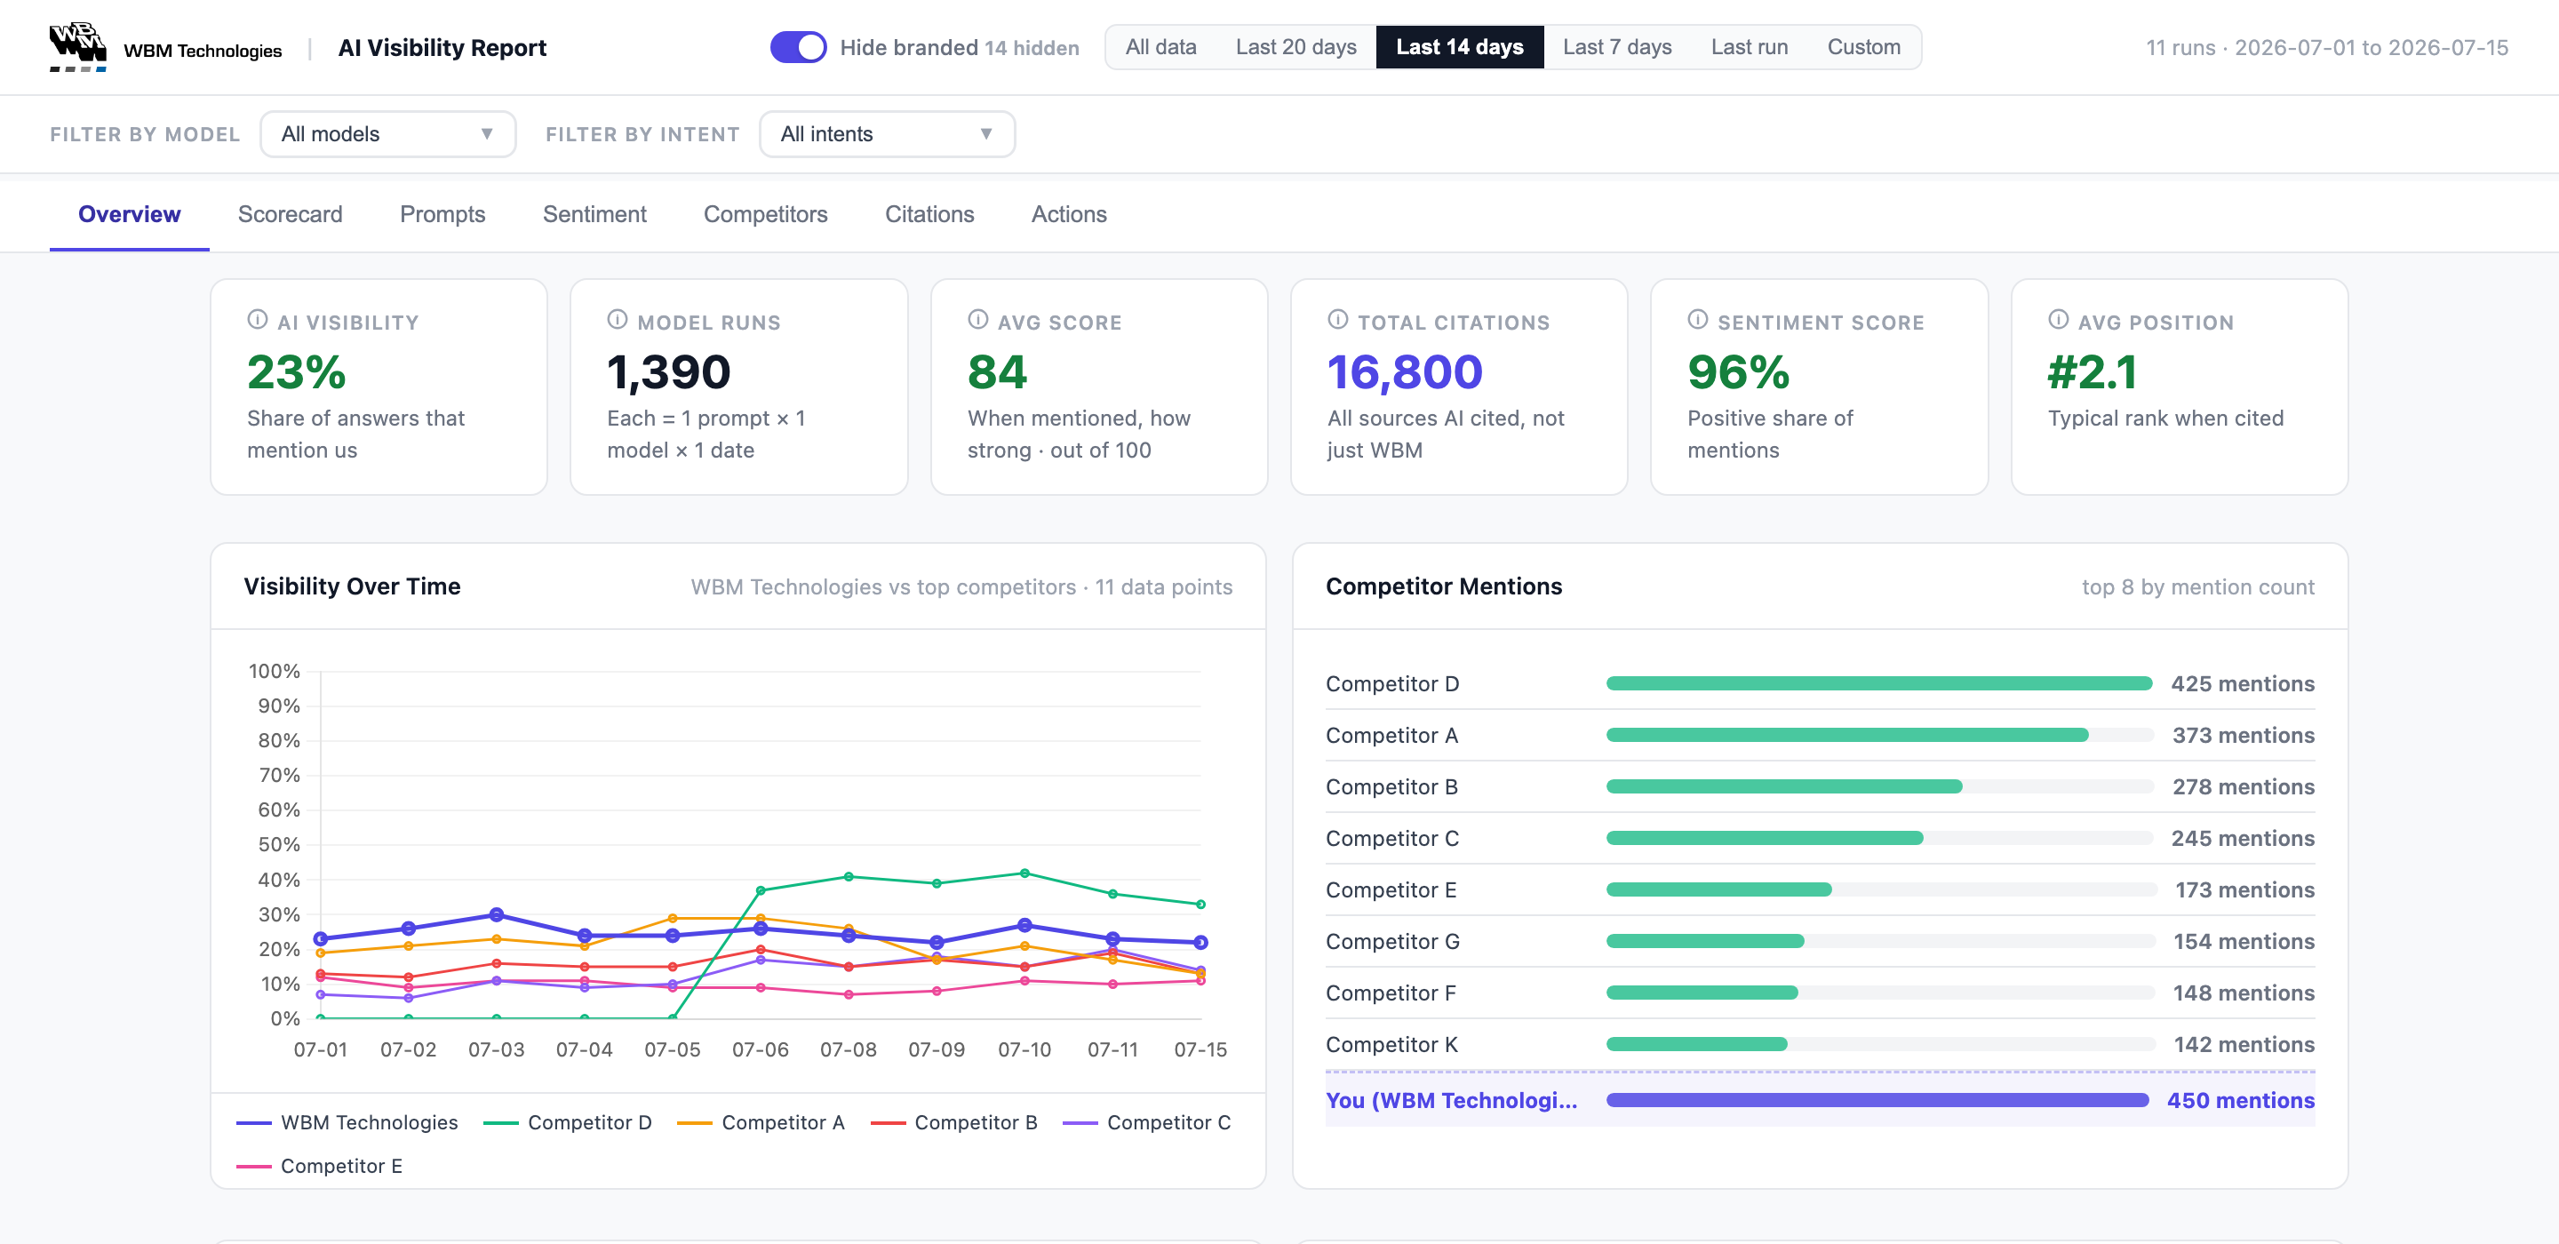Click the 'top 8 by mention count' text
Screen dimensions: 2559x1244
2197,587
